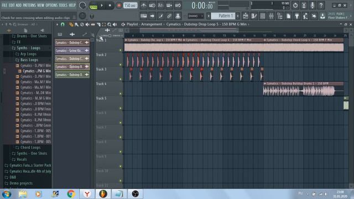Click the save/download arrow icon
This screenshot has height=199, width=354.
[322, 16]
